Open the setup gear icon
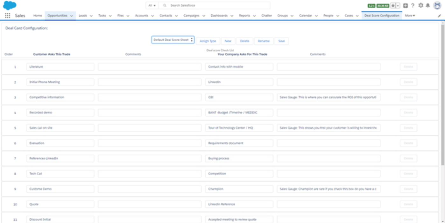Screen dimensions: 445x223 (421, 5)
